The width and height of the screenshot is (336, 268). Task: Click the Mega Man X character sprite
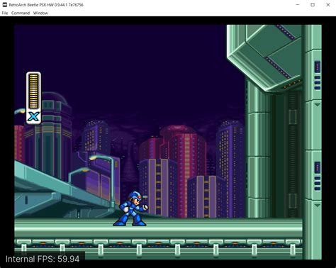click(x=130, y=208)
